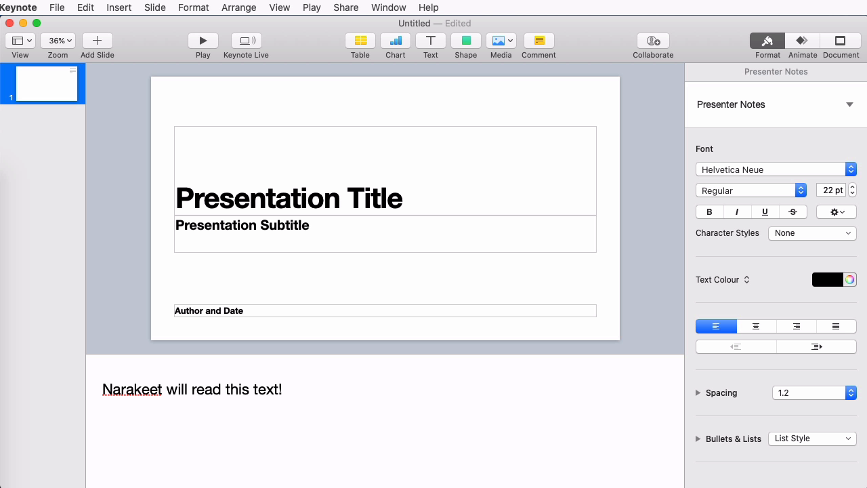867x488 pixels.
Task: Open the View options button
Action: (20, 41)
